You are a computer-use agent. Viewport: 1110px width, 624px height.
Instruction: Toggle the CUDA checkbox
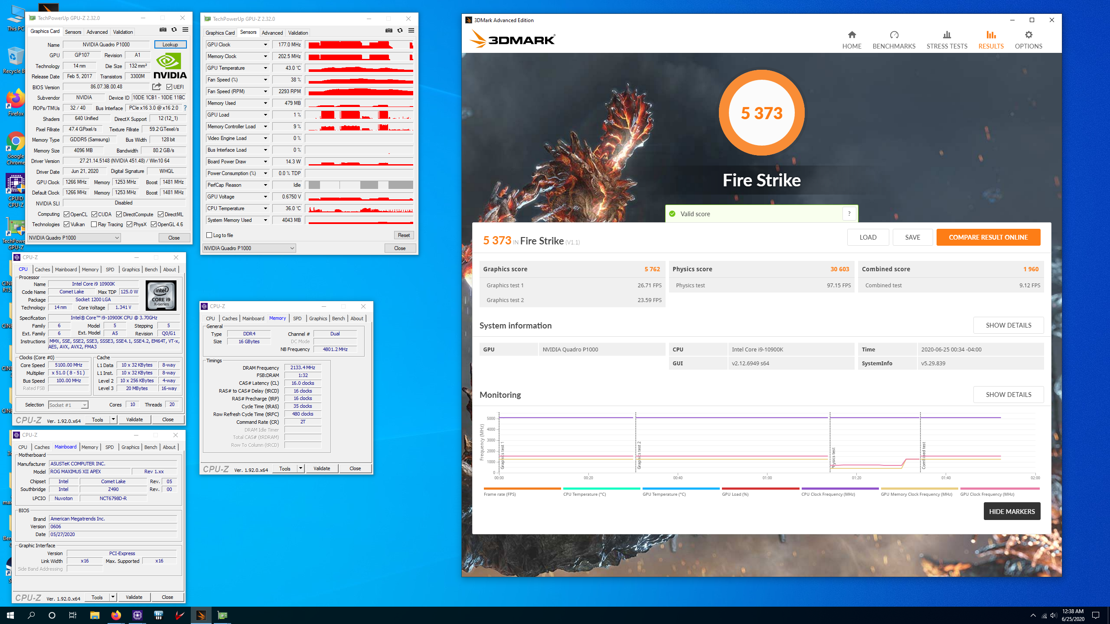click(94, 214)
